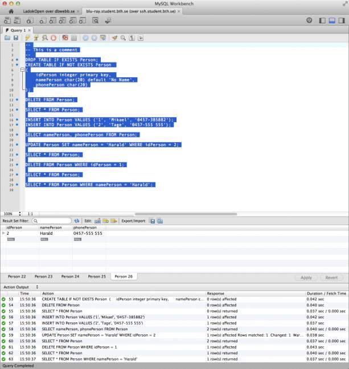Switch to LadokOpen over dbwebb.se tab
Screen dimensions: 349x369
click(49, 11)
